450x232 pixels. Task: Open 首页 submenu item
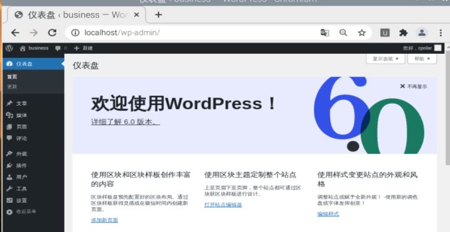coord(12,77)
